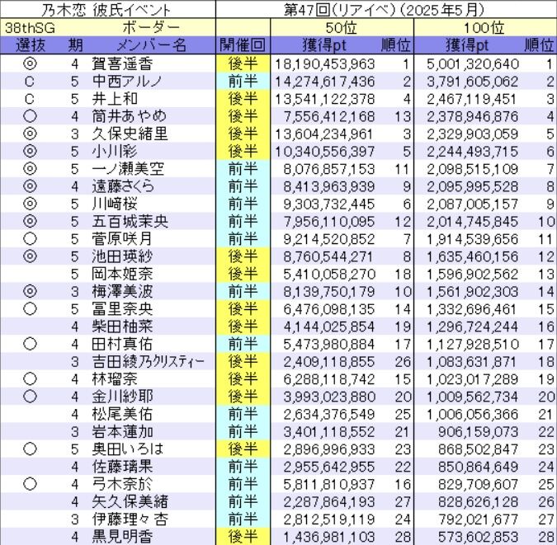Click the 開催回 column header
This screenshot has width=557, height=545.
(243, 45)
